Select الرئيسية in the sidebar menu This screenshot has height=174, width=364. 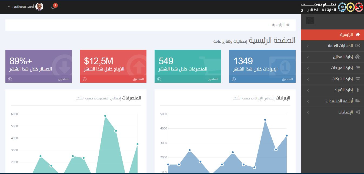[x=346, y=35]
